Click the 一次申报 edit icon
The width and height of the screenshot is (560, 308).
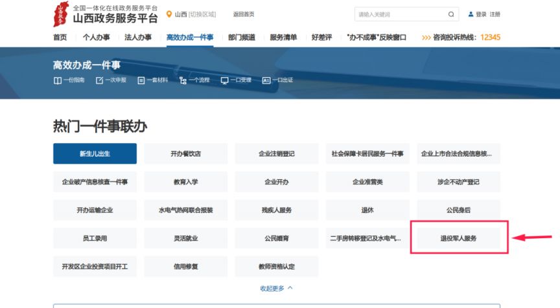(x=99, y=80)
